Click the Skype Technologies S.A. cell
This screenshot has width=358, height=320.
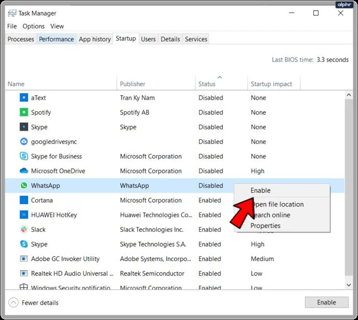coord(153,244)
